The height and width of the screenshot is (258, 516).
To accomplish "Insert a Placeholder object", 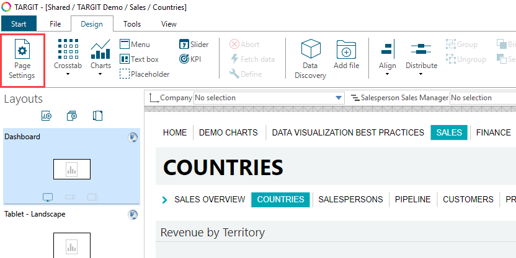I will coord(145,74).
